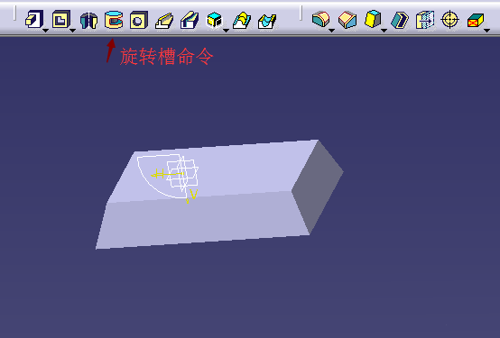Select the Edge Fillet tool
Image resolution: width=500 pixels, height=338 pixels.
(320, 19)
